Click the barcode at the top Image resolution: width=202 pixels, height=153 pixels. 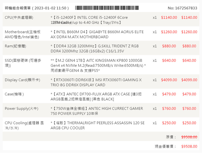pos(107,8)
